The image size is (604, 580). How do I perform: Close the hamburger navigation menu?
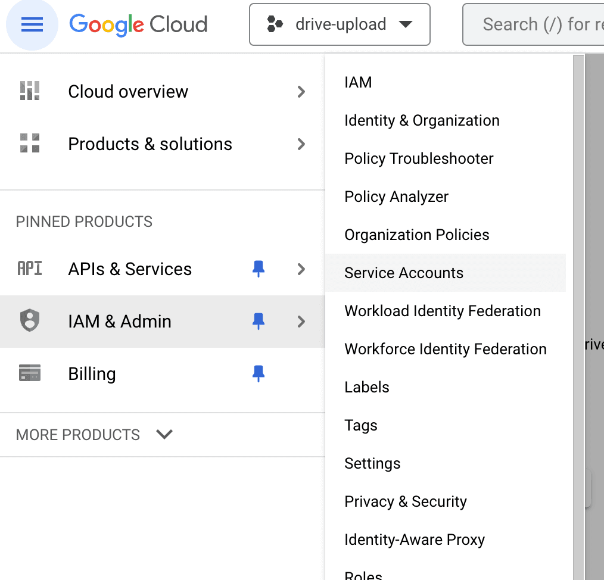tap(32, 24)
